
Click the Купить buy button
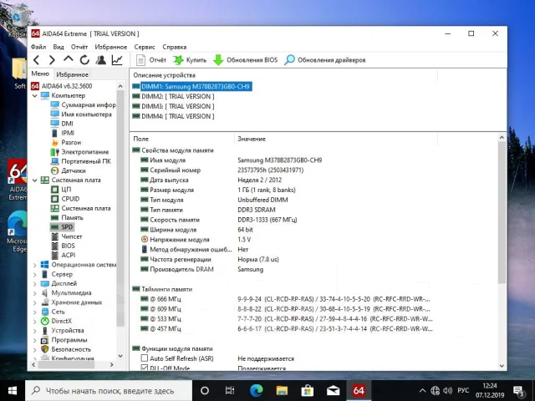190,60
